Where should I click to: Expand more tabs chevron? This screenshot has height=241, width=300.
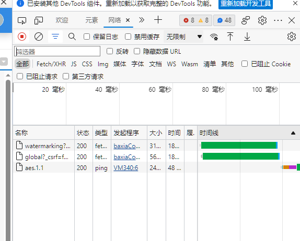[142, 20]
